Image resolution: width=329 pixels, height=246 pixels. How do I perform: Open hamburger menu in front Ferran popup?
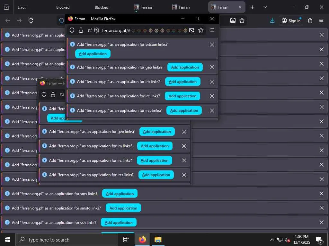click(x=212, y=30)
